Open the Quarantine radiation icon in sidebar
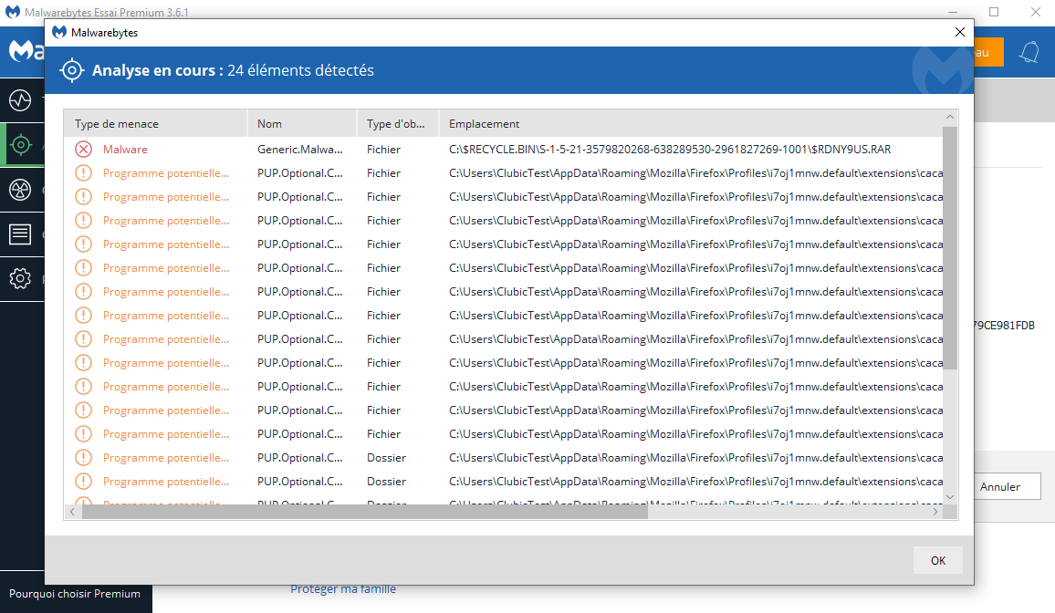Screen dimensions: 1055x613 [x=20, y=190]
